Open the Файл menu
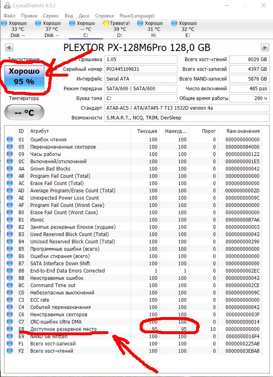The height and width of the screenshot is (377, 273). [10, 16]
